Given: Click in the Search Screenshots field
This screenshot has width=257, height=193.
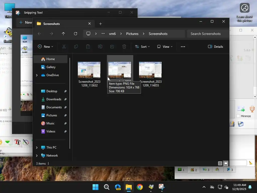Looking at the screenshot, I should click(208, 34).
